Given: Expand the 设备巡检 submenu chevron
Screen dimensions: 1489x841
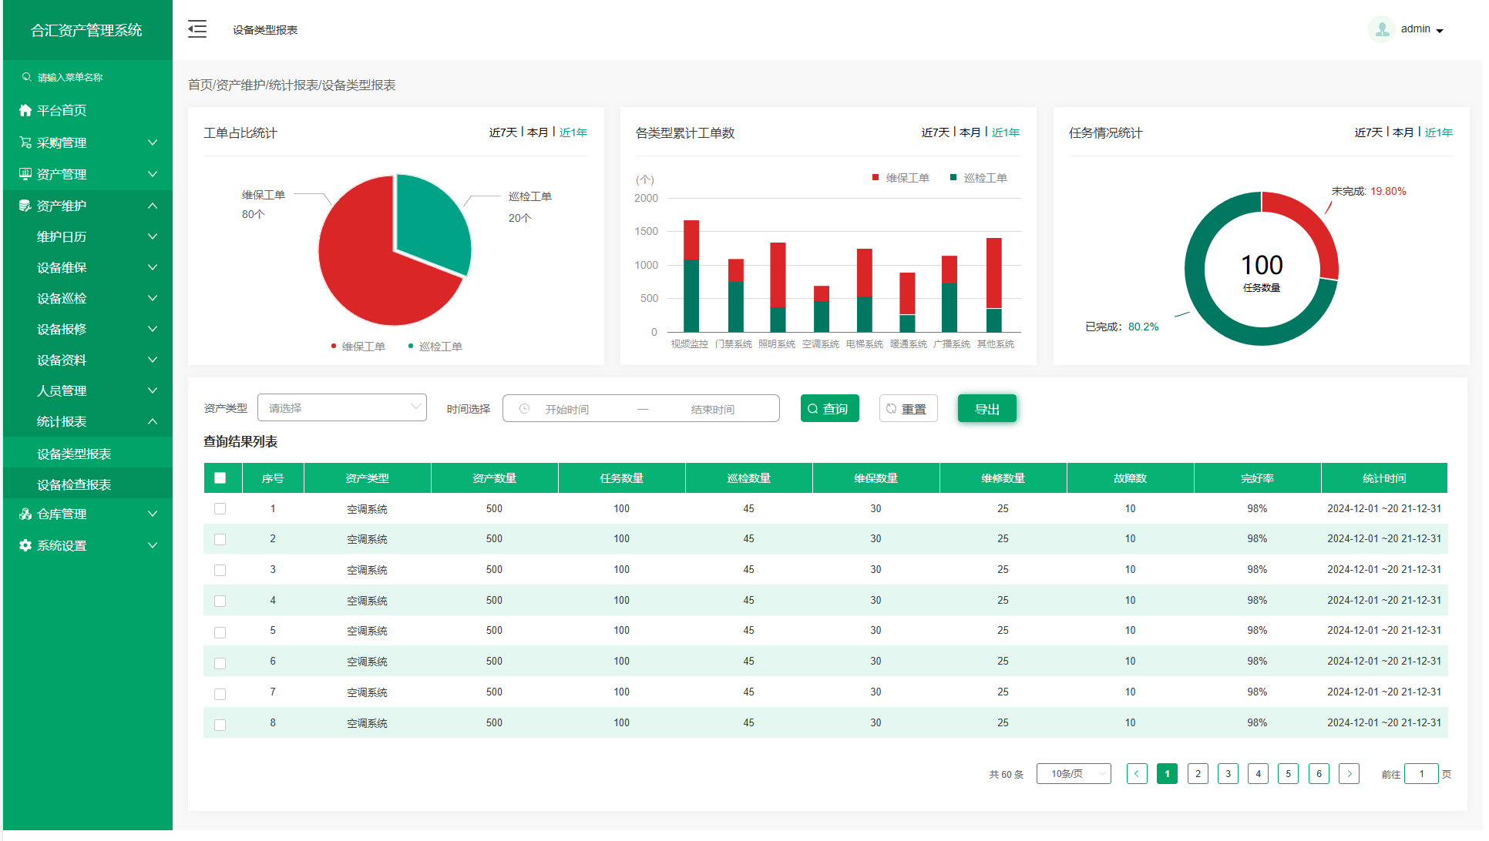Looking at the screenshot, I should [x=153, y=298].
